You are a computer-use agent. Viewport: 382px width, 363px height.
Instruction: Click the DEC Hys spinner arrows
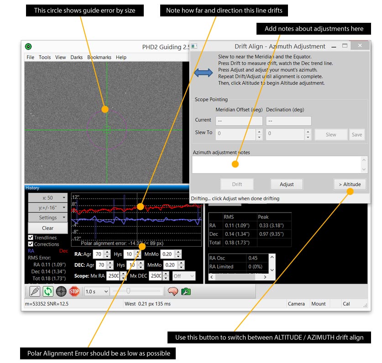click(141, 265)
